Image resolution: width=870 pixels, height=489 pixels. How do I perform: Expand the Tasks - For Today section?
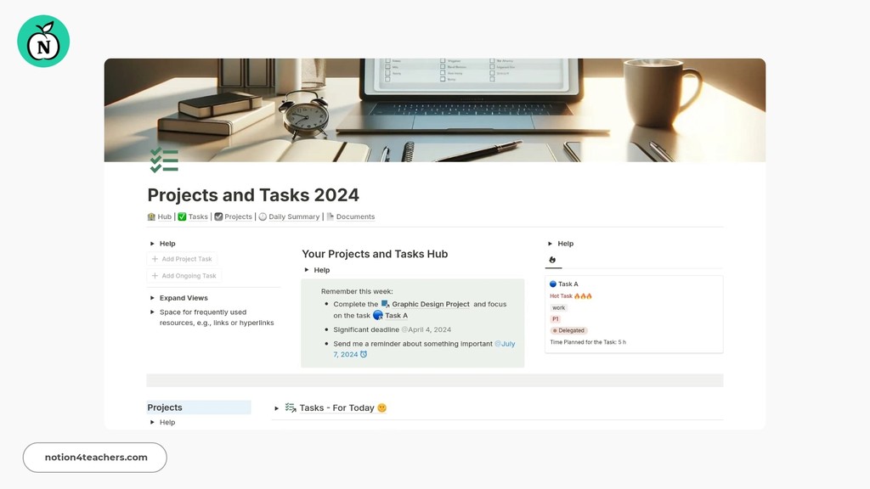pyautogui.click(x=277, y=407)
